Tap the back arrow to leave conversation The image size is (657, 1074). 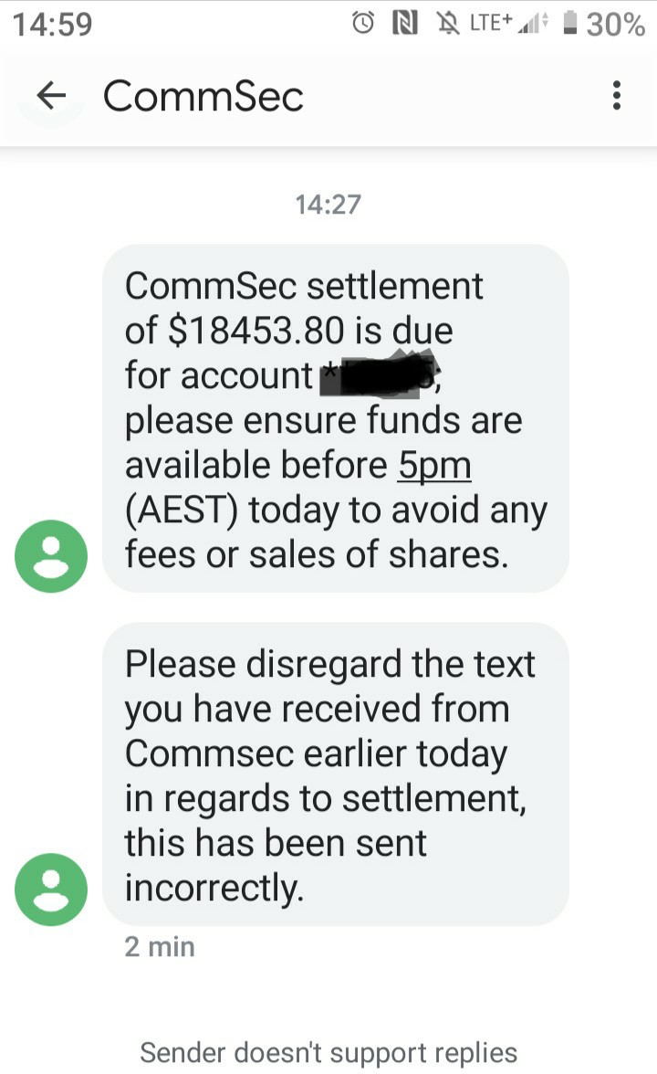[52, 95]
